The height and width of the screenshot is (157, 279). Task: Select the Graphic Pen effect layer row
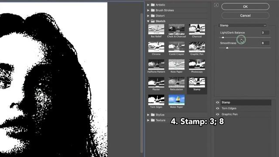coord(246,114)
